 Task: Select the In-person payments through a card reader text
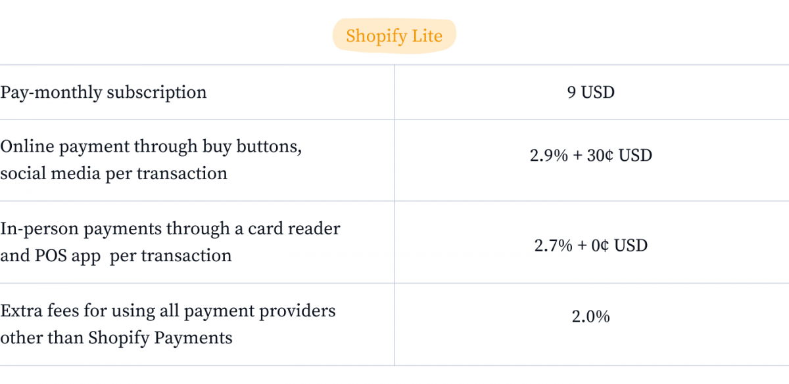pyautogui.click(x=170, y=229)
